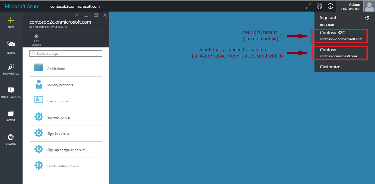Open Identity providers settings

coord(66,85)
